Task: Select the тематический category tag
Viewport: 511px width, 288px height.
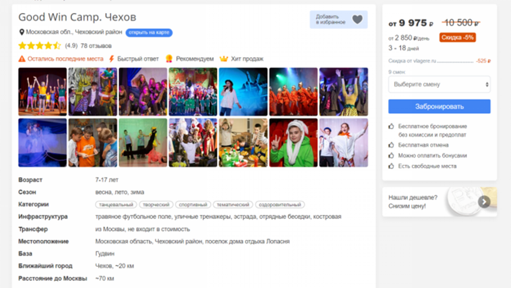Action: tap(233, 205)
